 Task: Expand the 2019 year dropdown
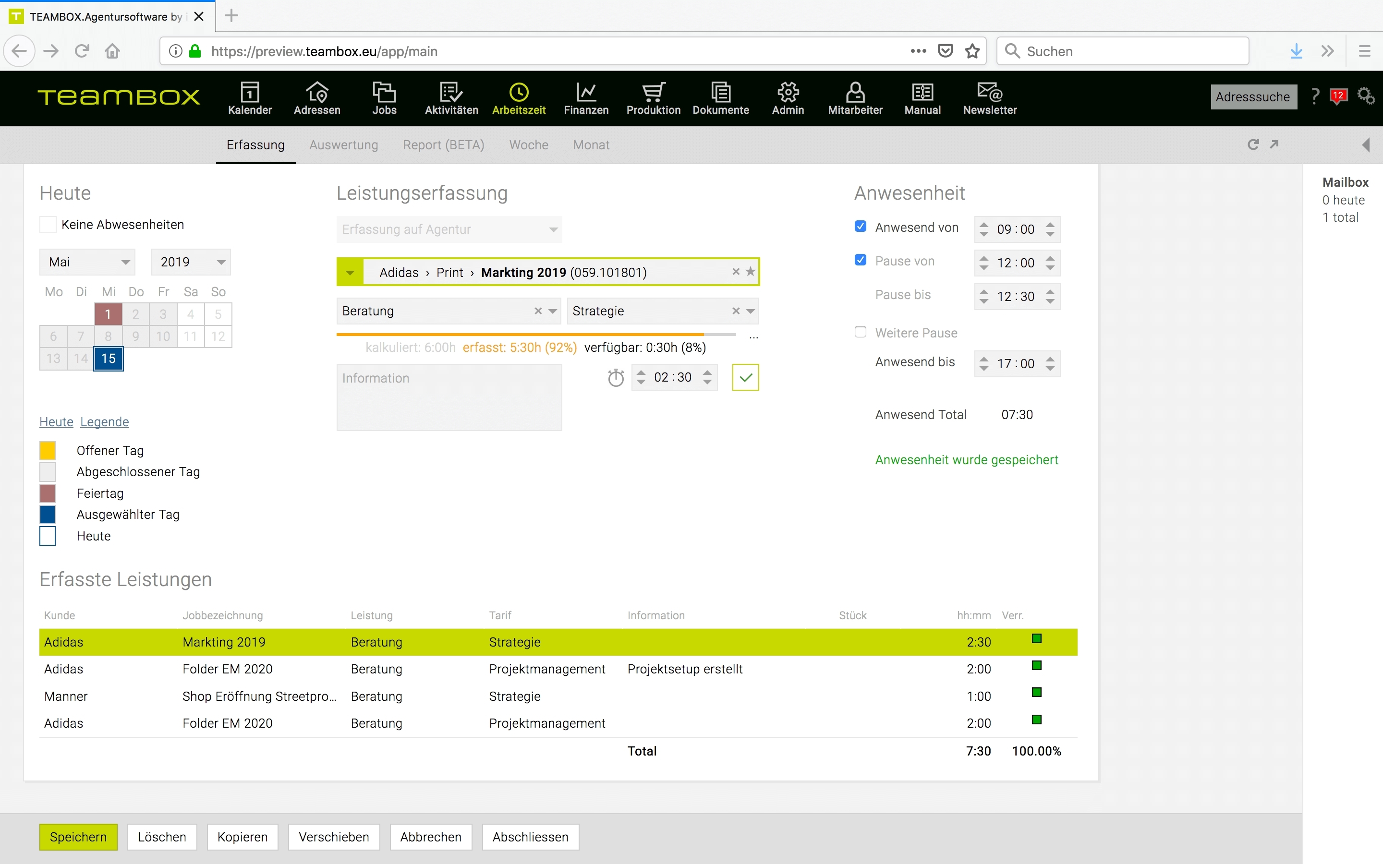[x=191, y=262]
